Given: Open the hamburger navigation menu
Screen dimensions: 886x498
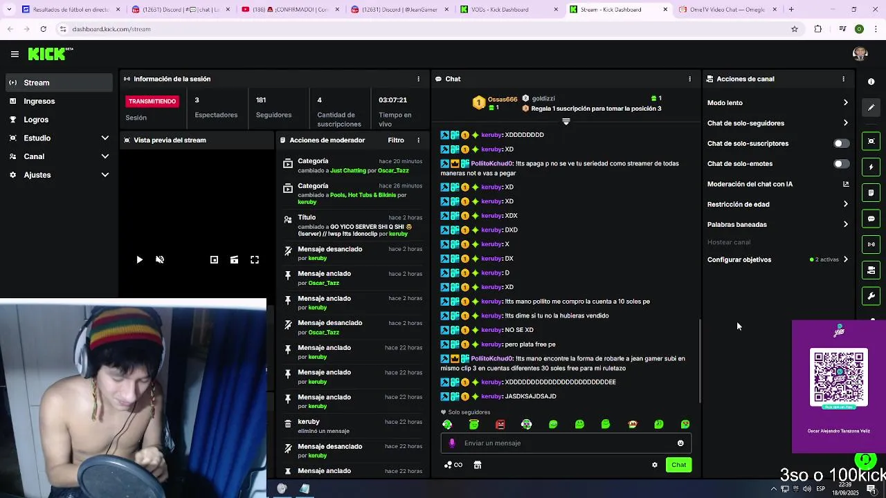Looking at the screenshot, I should pos(15,54).
